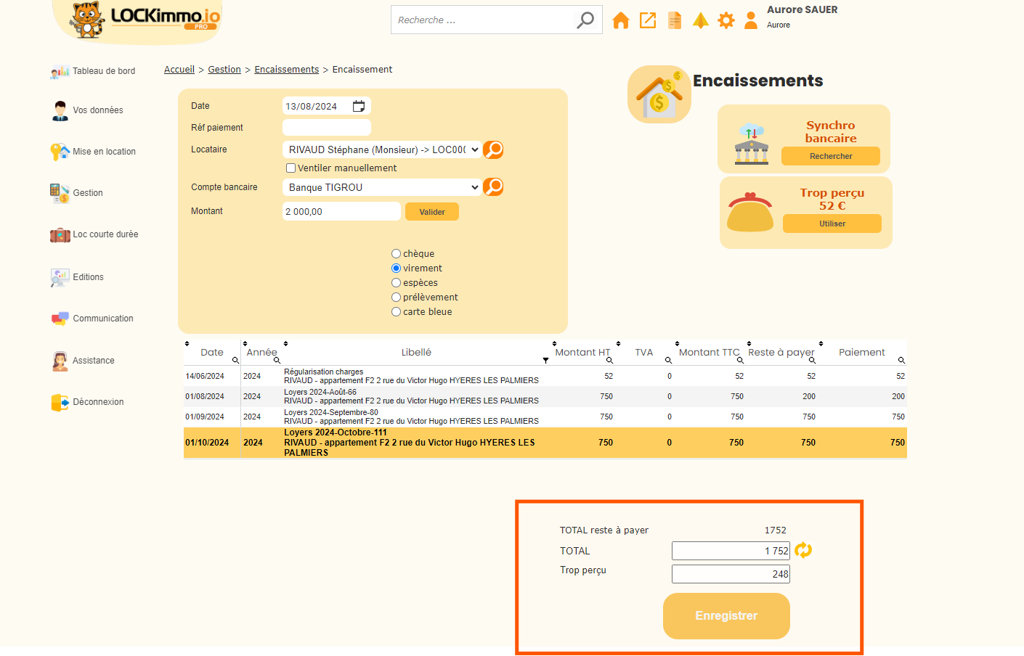Open the settings gear icon
The image size is (1024, 656).
pos(726,20)
